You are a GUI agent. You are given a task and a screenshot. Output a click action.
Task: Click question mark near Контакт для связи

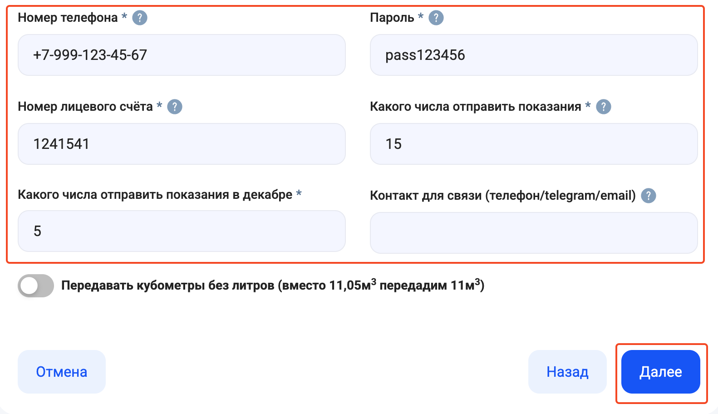pos(649,196)
